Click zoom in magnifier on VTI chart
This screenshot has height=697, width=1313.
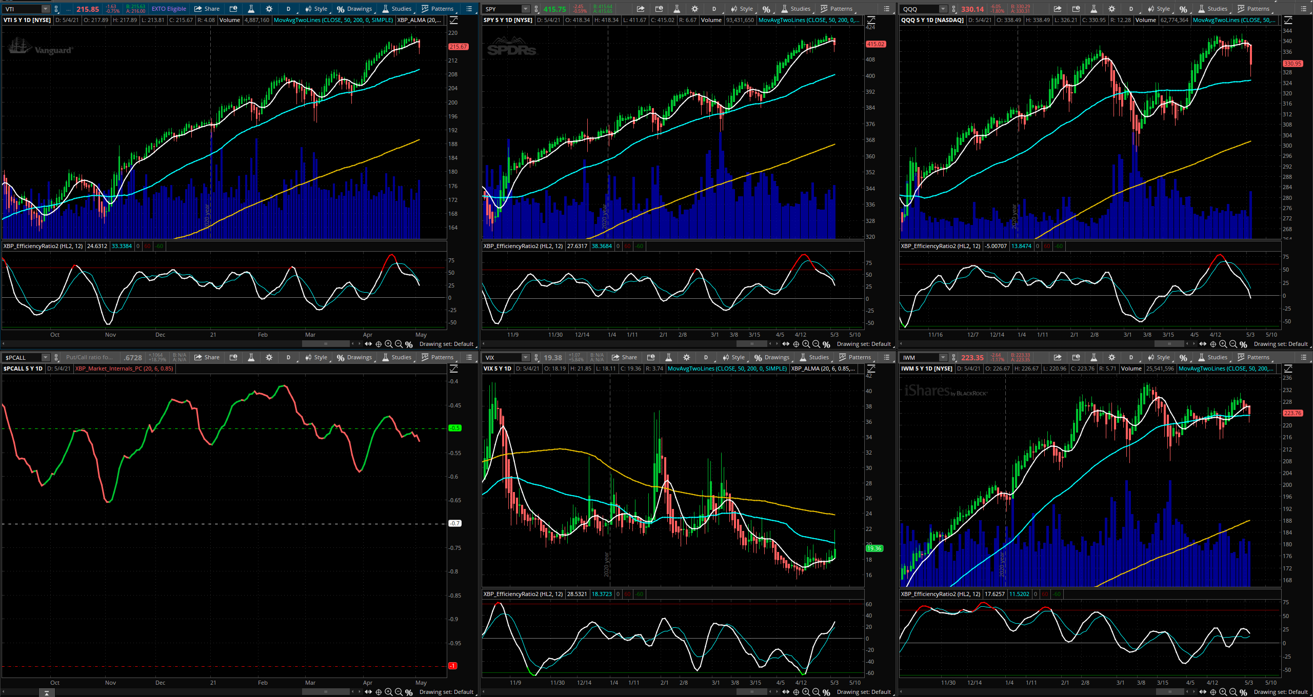(x=389, y=344)
